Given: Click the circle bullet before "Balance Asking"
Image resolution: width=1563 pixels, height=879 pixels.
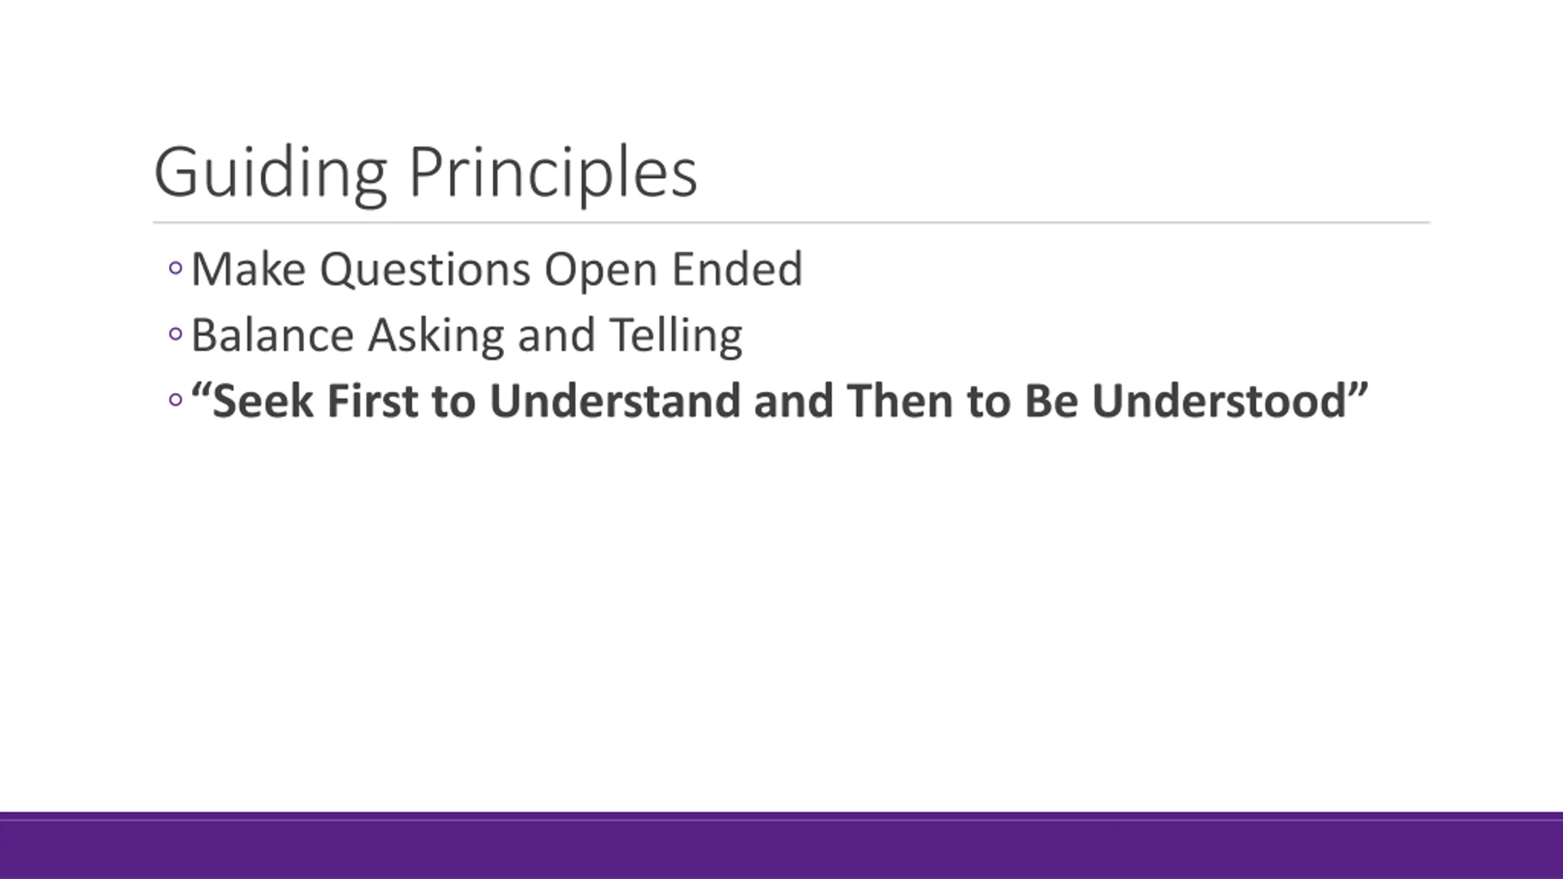Looking at the screenshot, I should pos(175,334).
